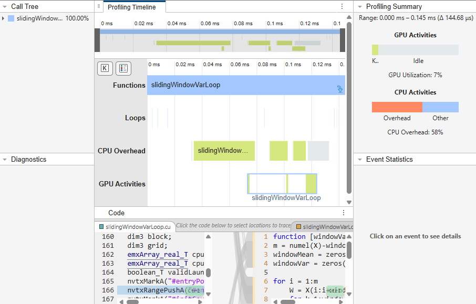476x304 pixels.
Task: Collapse the Profiling Summary panel
Action: 360,7
